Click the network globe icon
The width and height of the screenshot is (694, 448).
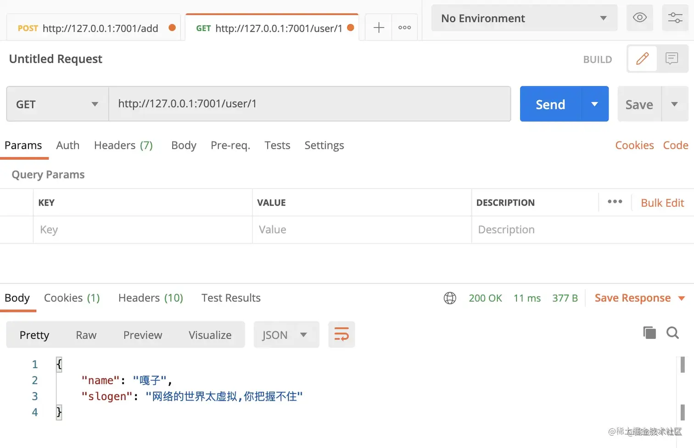(x=450, y=298)
